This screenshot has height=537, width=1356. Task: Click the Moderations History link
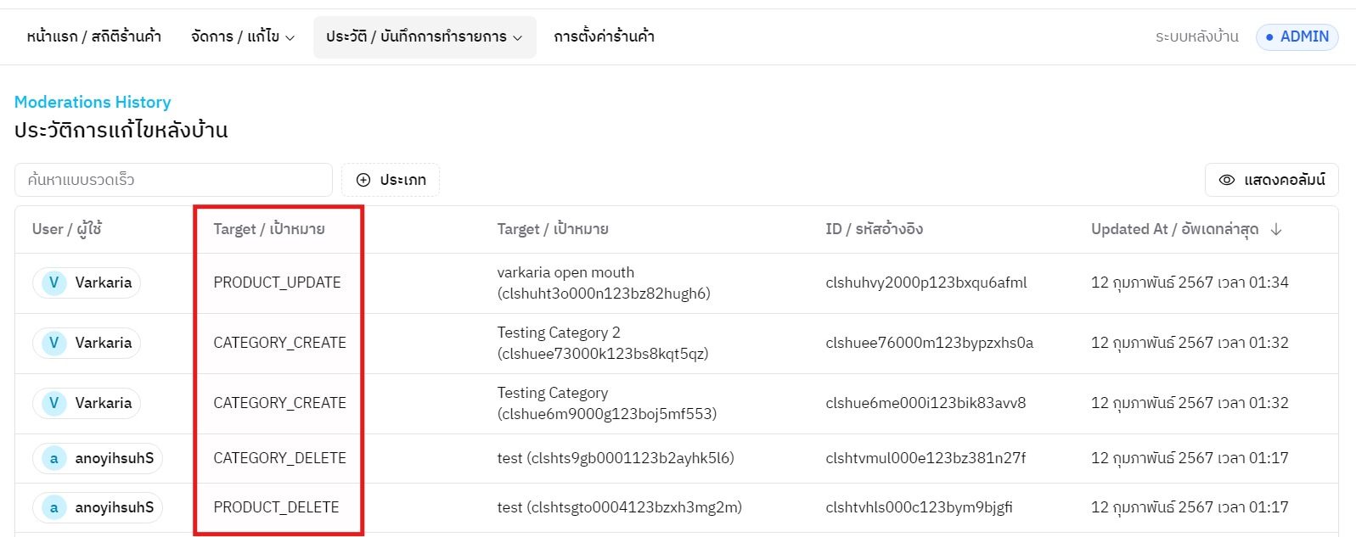point(93,102)
